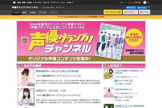Select the イベント channel tab

[53, 12]
